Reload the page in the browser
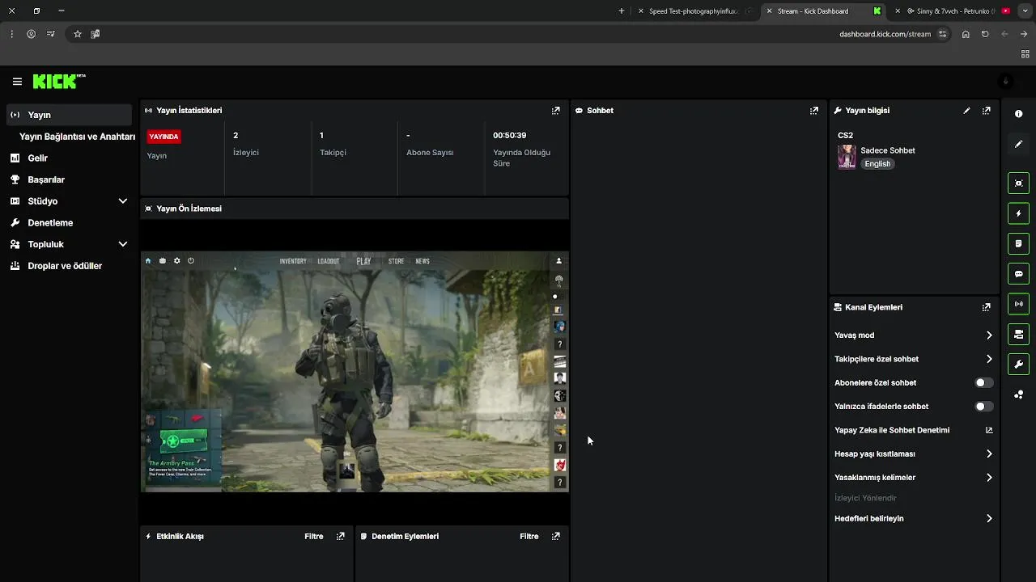The image size is (1036, 582). point(985,34)
